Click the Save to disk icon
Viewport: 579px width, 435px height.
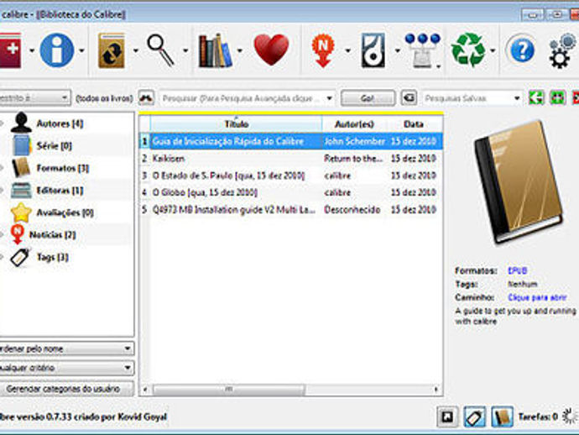pyautogui.click(x=373, y=50)
